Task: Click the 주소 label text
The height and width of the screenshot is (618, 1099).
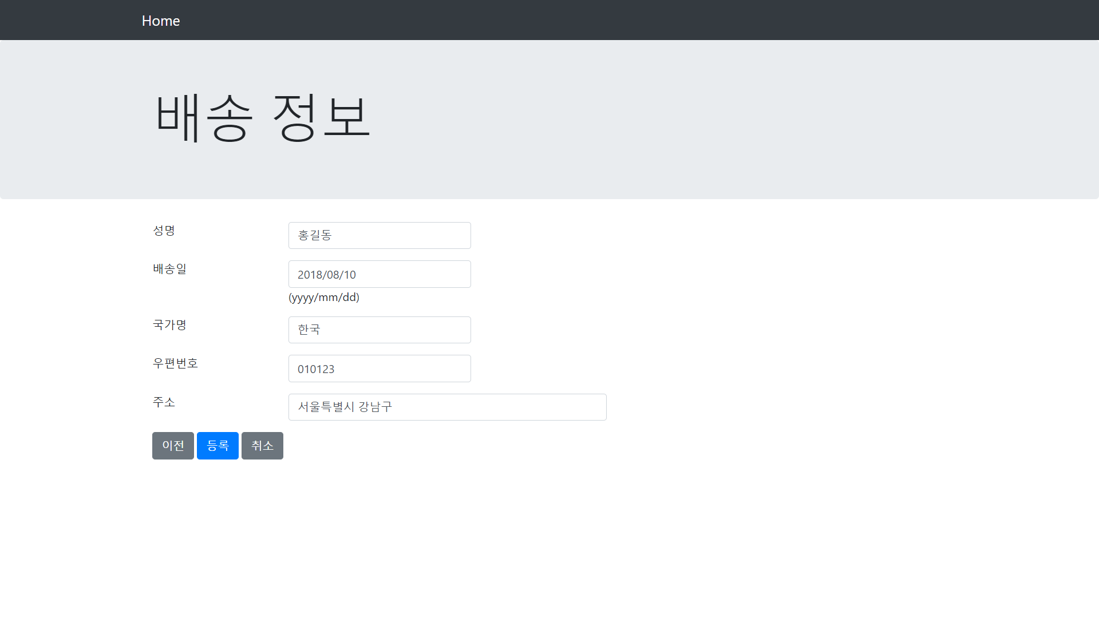Action: tap(164, 402)
